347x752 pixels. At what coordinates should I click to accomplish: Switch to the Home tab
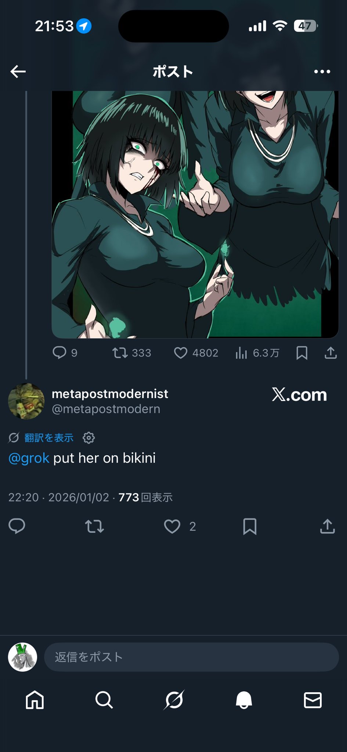[x=35, y=700]
